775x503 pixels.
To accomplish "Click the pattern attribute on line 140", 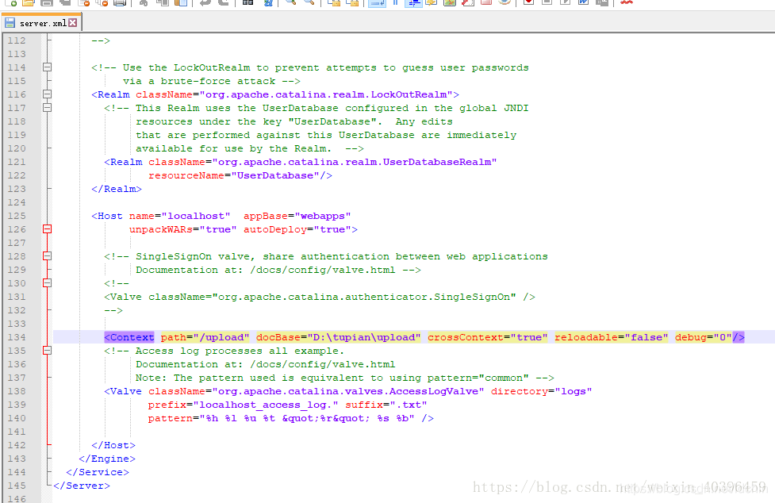I will [x=282, y=418].
